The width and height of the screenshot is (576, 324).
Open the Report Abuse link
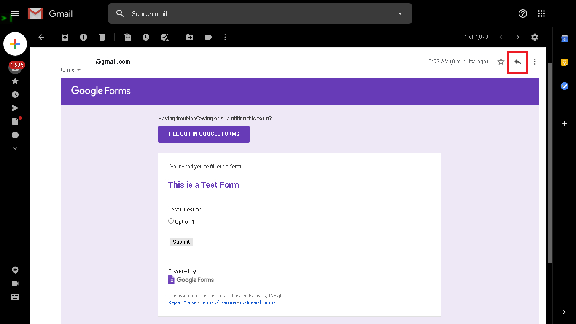[182, 302]
